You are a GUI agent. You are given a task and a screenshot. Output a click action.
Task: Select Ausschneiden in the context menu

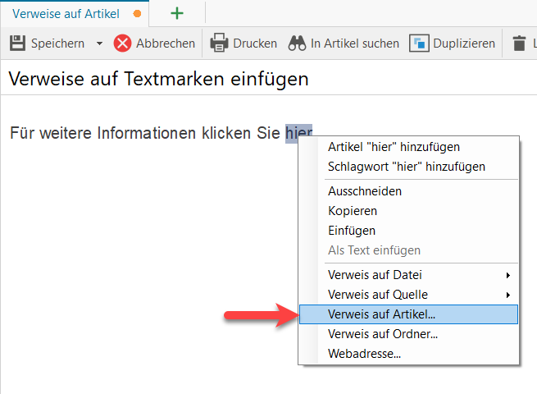tap(408, 191)
